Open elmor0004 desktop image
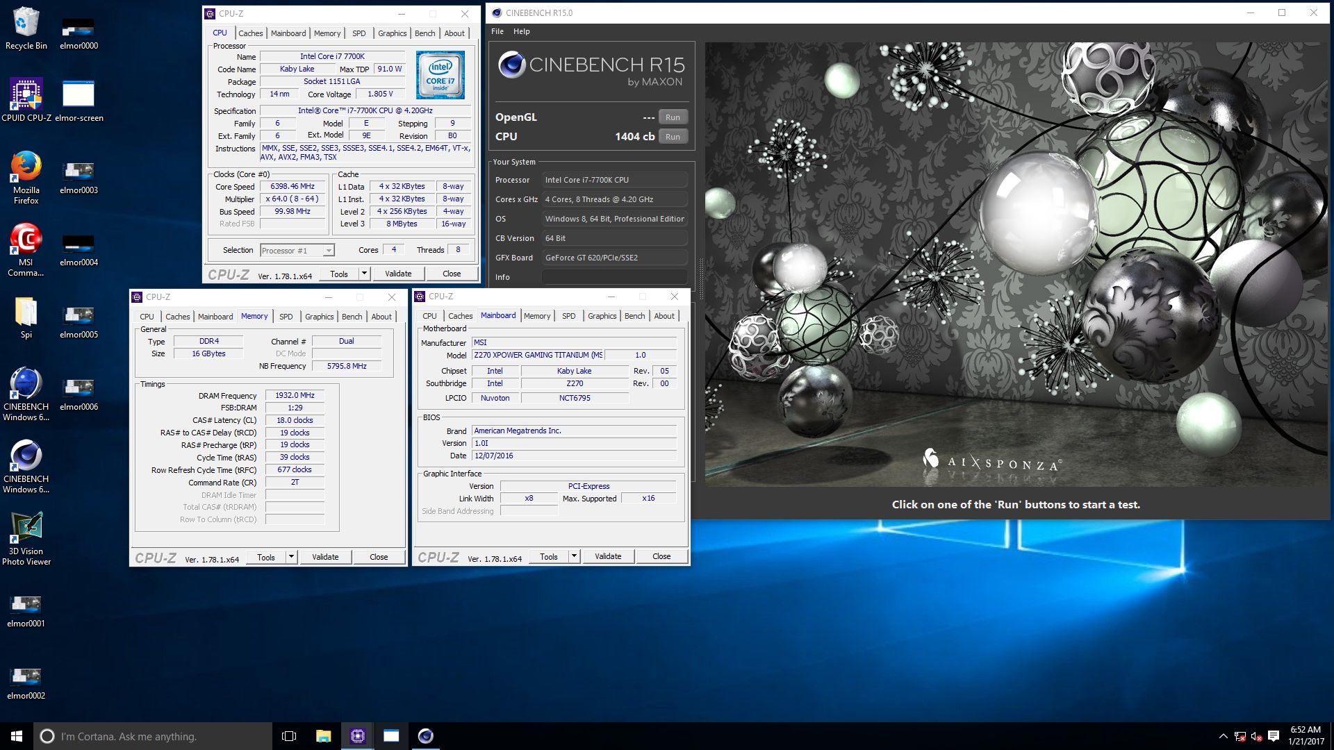The width and height of the screenshot is (1334, 750). pos(79,249)
